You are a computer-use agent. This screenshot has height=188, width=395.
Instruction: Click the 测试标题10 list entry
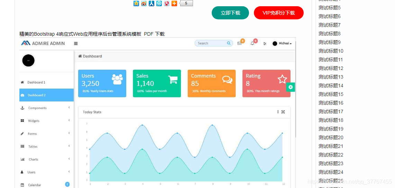[331, 51]
